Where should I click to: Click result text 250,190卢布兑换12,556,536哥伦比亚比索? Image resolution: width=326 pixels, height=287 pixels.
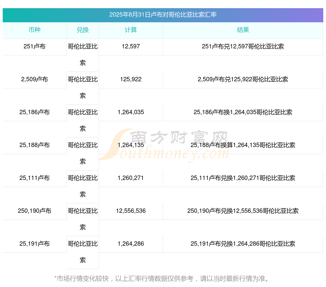point(243,211)
